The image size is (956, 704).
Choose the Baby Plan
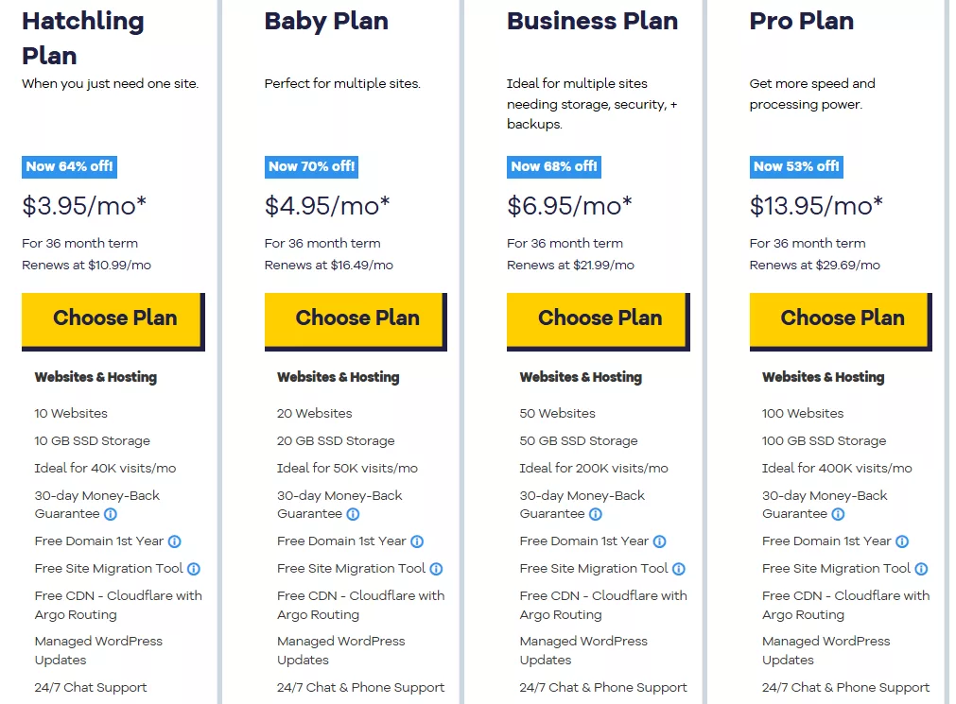356,318
